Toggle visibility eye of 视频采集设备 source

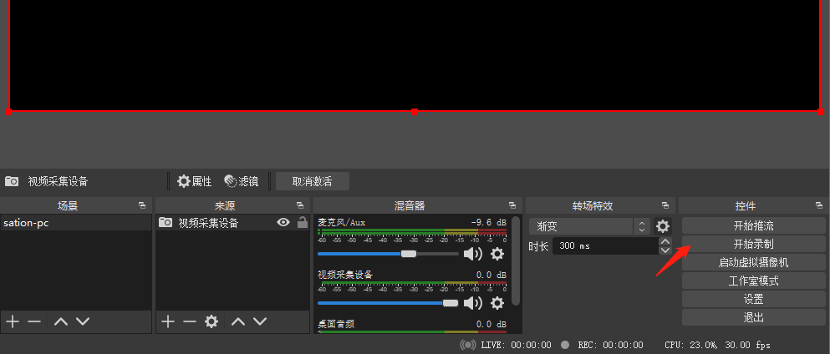[x=283, y=223]
